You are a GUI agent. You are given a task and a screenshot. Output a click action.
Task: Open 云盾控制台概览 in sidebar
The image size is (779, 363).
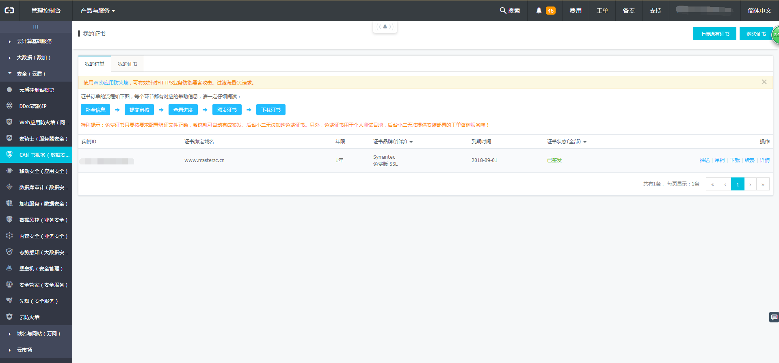pyautogui.click(x=37, y=90)
